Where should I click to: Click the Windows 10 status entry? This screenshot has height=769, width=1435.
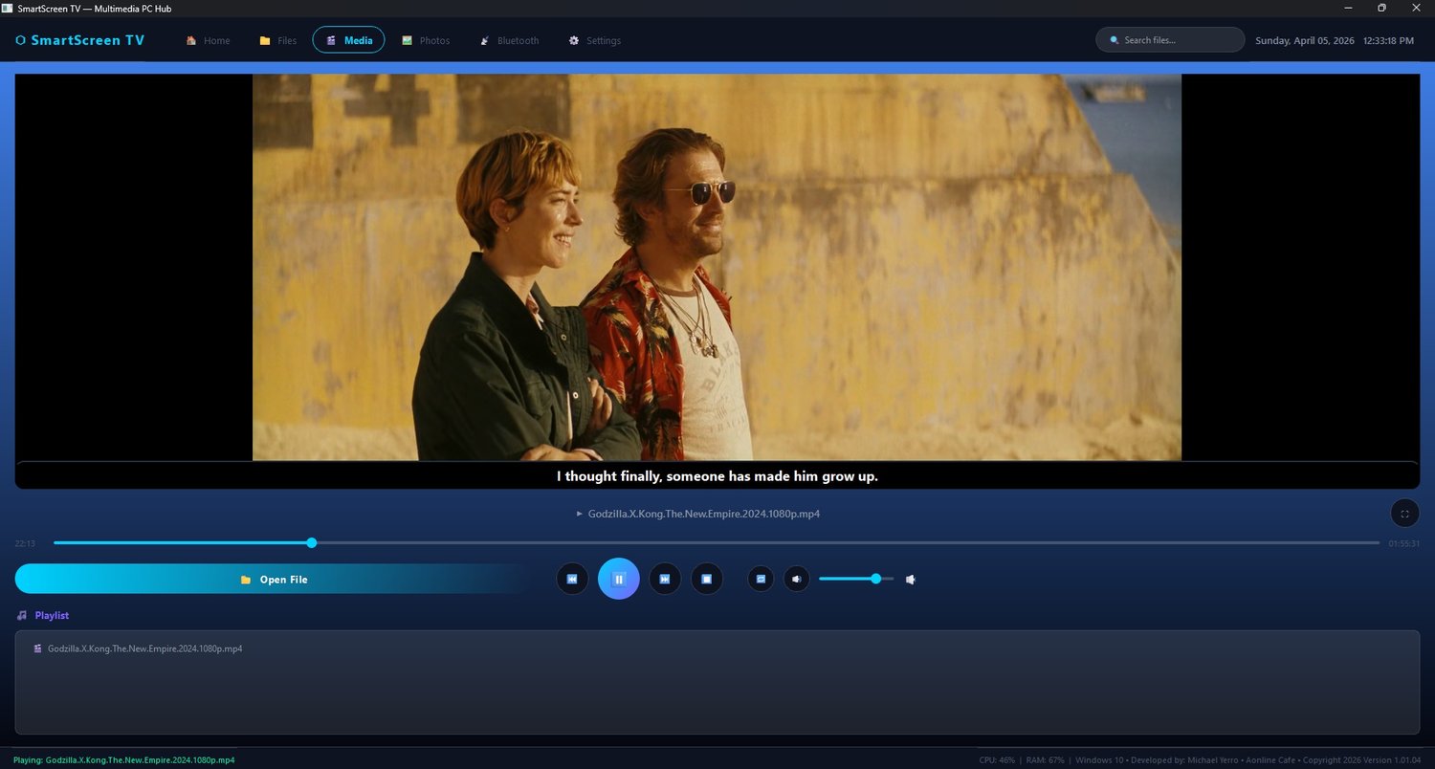click(x=1098, y=760)
